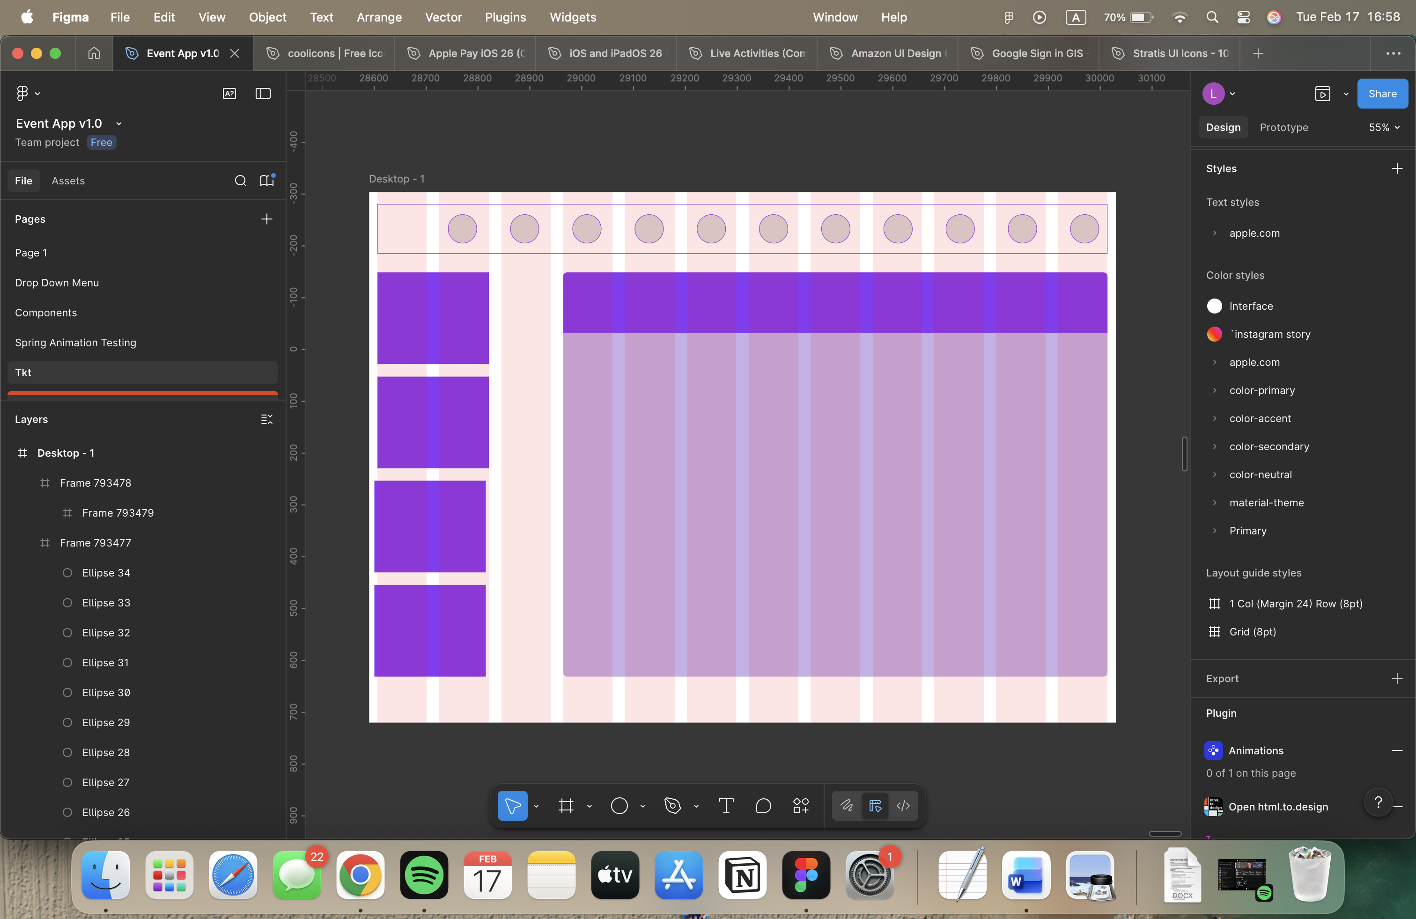The width and height of the screenshot is (1416, 919).
Task: Present prototype with play icon
Action: pos(1323,93)
